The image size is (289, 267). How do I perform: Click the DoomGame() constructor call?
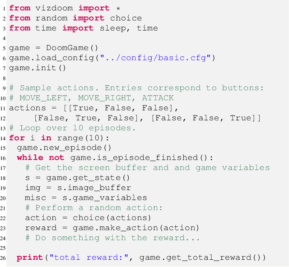[67, 48]
